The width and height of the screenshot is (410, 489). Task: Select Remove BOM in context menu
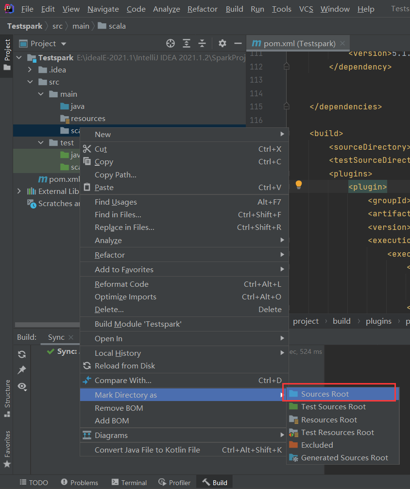pyautogui.click(x=184, y=408)
